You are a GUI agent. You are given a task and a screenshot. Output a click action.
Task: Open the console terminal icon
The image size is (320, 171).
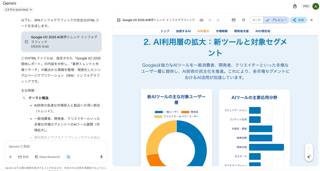[234, 20]
